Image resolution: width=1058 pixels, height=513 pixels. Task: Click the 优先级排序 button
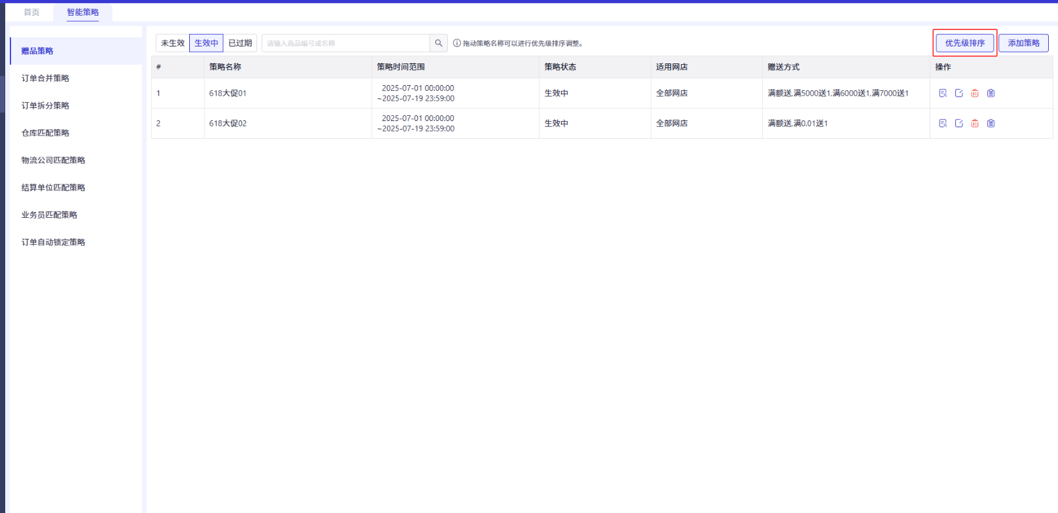pyautogui.click(x=965, y=43)
